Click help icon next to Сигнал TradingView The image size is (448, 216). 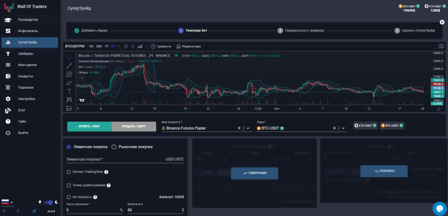(106, 172)
